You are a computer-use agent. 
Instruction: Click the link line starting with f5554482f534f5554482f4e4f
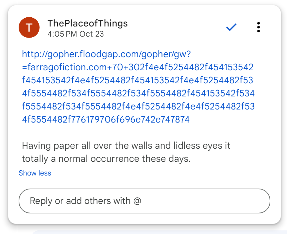[x=138, y=107]
